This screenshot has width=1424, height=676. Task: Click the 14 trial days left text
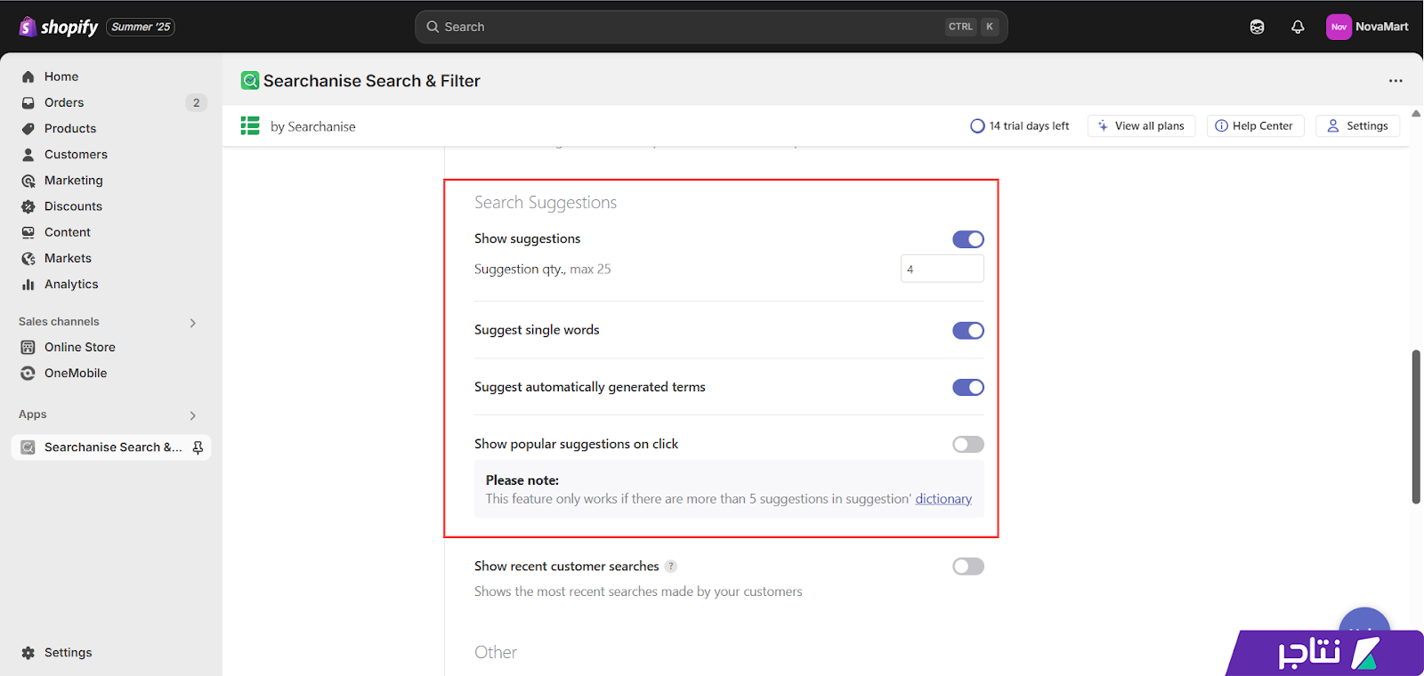tap(1029, 126)
